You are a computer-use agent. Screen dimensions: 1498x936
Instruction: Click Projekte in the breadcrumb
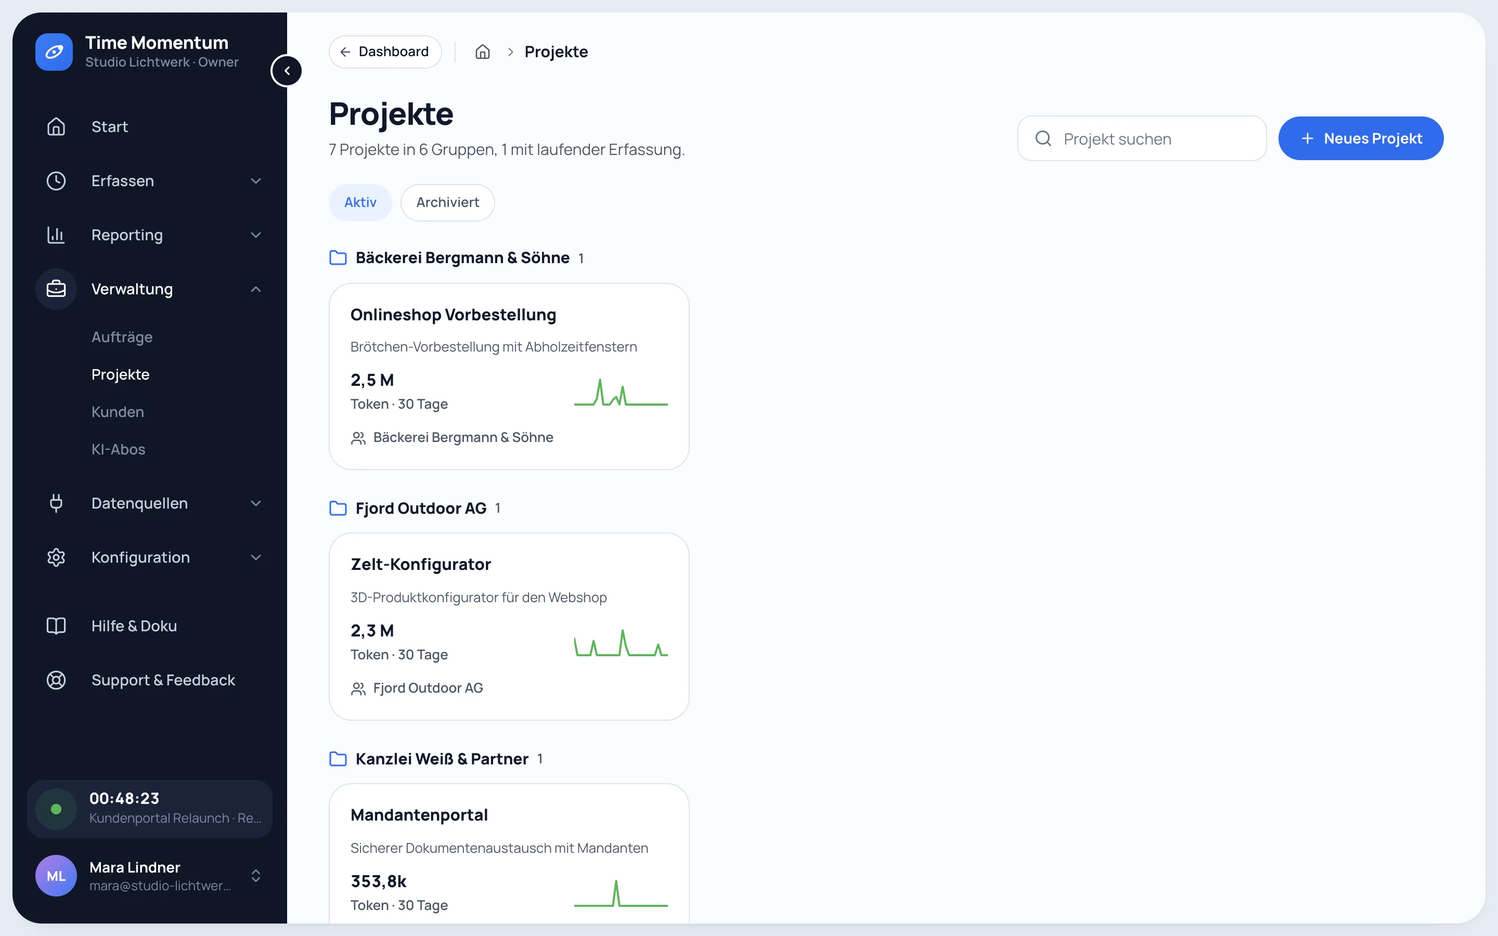coord(556,52)
